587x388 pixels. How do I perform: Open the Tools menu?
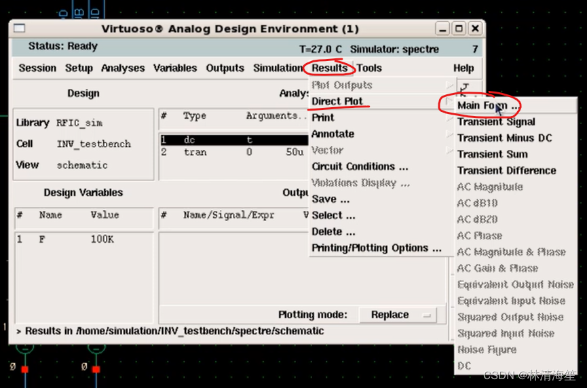tap(369, 68)
